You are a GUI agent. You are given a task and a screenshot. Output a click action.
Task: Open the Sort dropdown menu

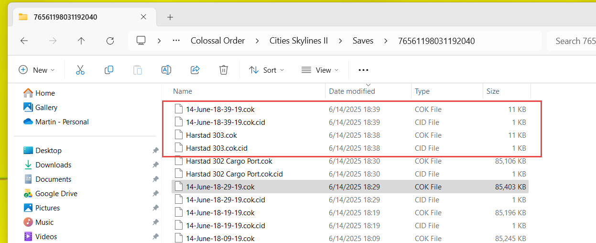(x=267, y=70)
